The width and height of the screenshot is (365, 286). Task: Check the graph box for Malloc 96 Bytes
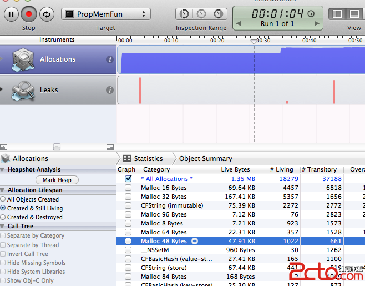pos(128,214)
